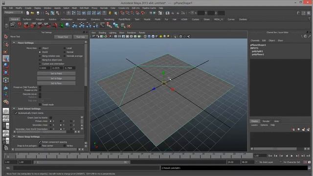The height and width of the screenshot is (176, 313).
Task: Select the Move tool in toolbox
Action: pos(6,58)
